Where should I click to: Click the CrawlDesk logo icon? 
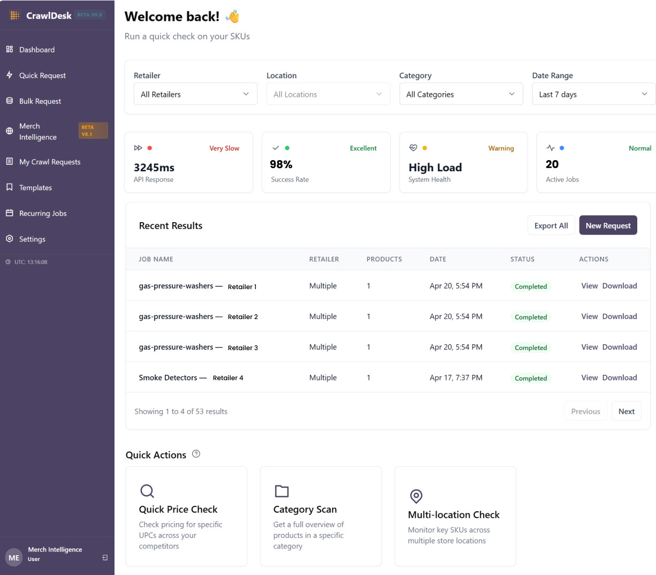(14, 16)
